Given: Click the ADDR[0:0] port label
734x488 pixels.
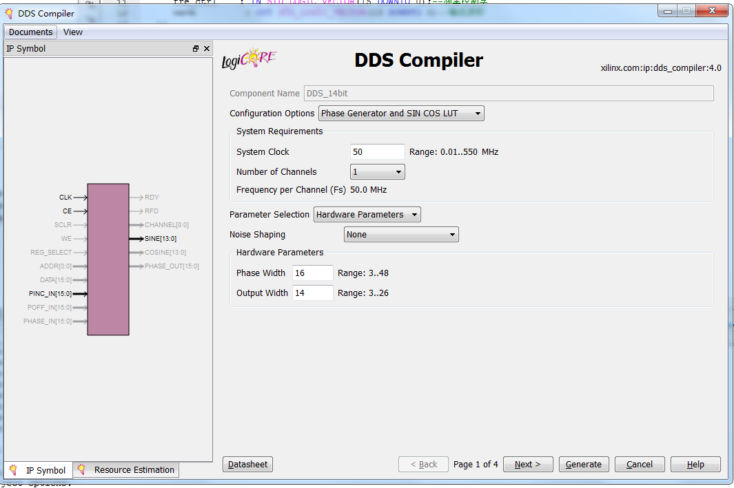Looking at the screenshot, I should click(56, 266).
